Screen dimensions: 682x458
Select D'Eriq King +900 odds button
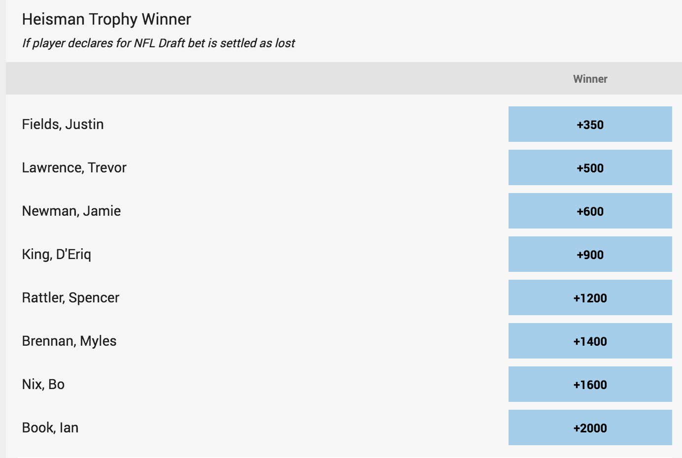[590, 254]
